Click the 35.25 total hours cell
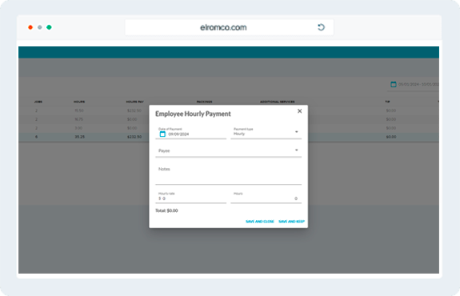Image resolution: width=460 pixels, height=296 pixels. (x=79, y=137)
